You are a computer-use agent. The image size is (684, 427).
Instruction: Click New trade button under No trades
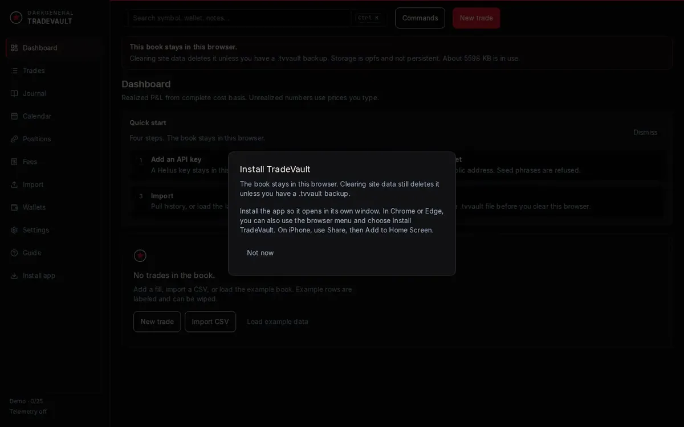(157, 322)
